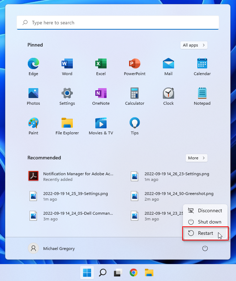Expand the All apps list
The width and height of the screenshot is (236, 281).
pyautogui.click(x=194, y=45)
